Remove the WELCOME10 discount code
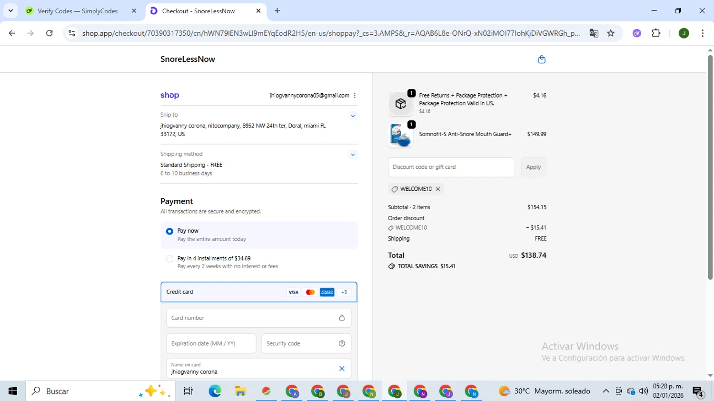714x401 pixels. pos(438,189)
